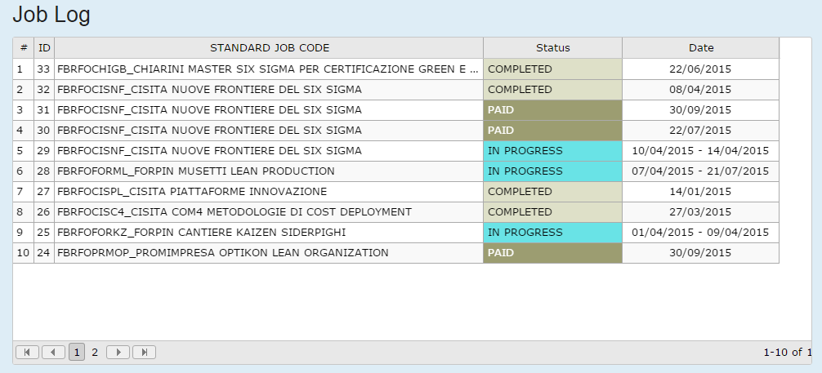822x373 pixels.
Task: Sort table by Status column header
Action: [552, 48]
